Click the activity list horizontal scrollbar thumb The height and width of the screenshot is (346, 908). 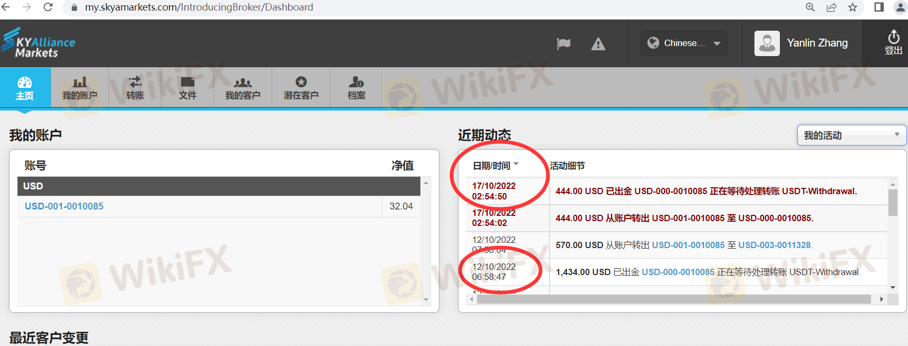[674, 299]
